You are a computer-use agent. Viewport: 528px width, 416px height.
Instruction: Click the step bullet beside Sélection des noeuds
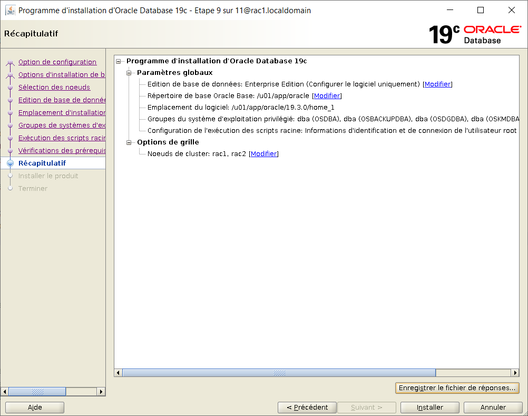pyautogui.click(x=11, y=88)
